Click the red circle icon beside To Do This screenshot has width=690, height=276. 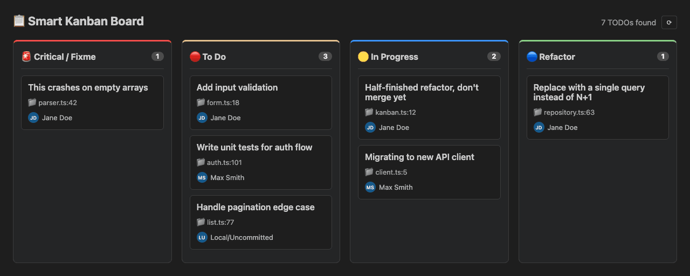coord(195,57)
